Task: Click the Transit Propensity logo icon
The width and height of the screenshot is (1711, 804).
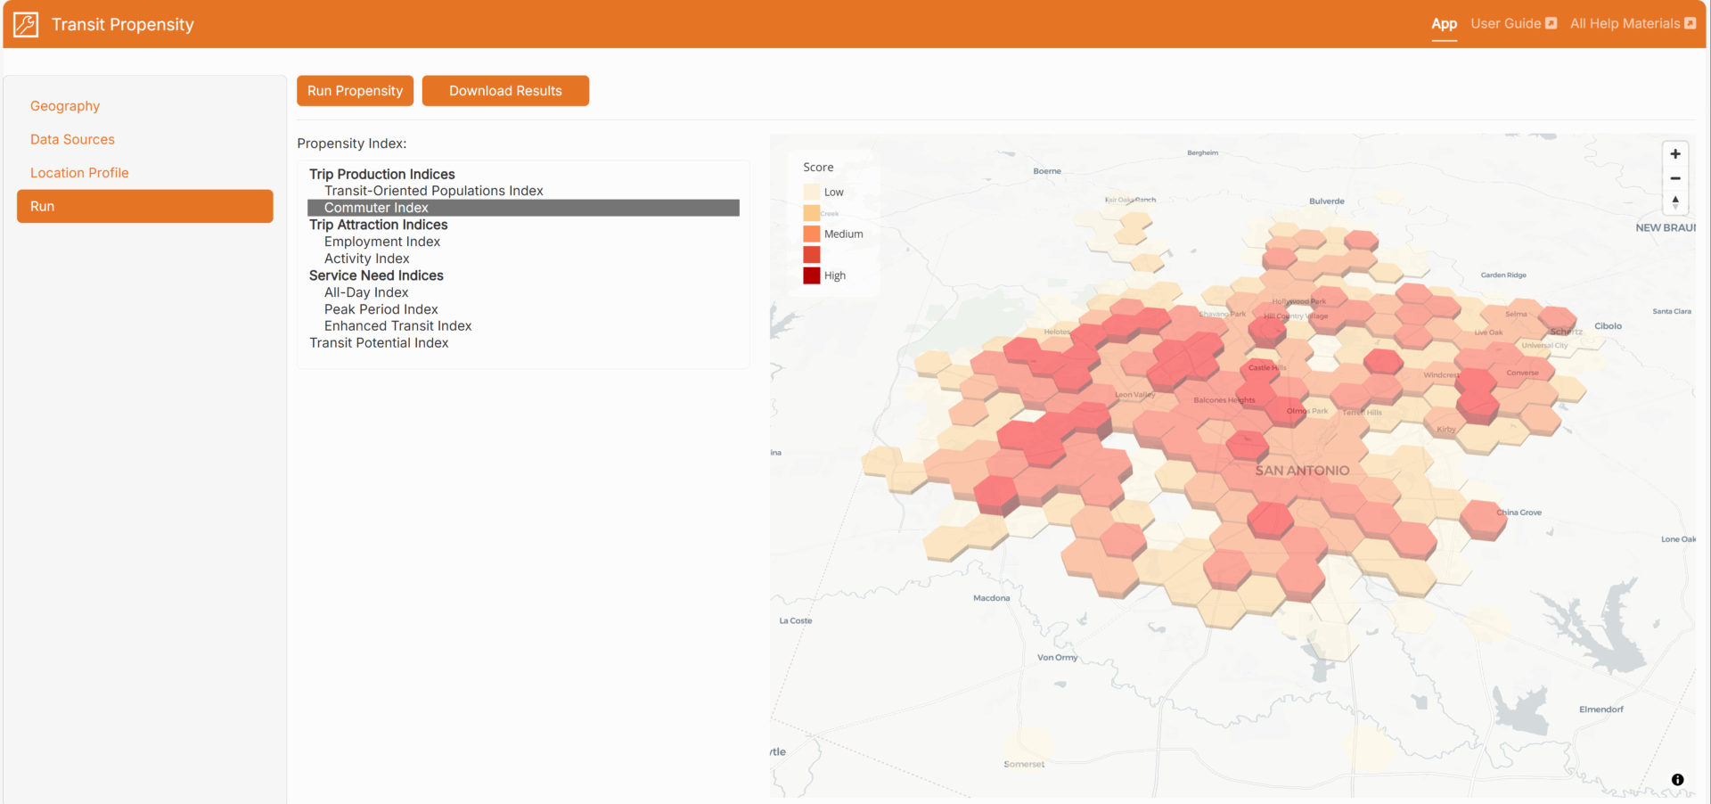Action: pyautogui.click(x=26, y=24)
